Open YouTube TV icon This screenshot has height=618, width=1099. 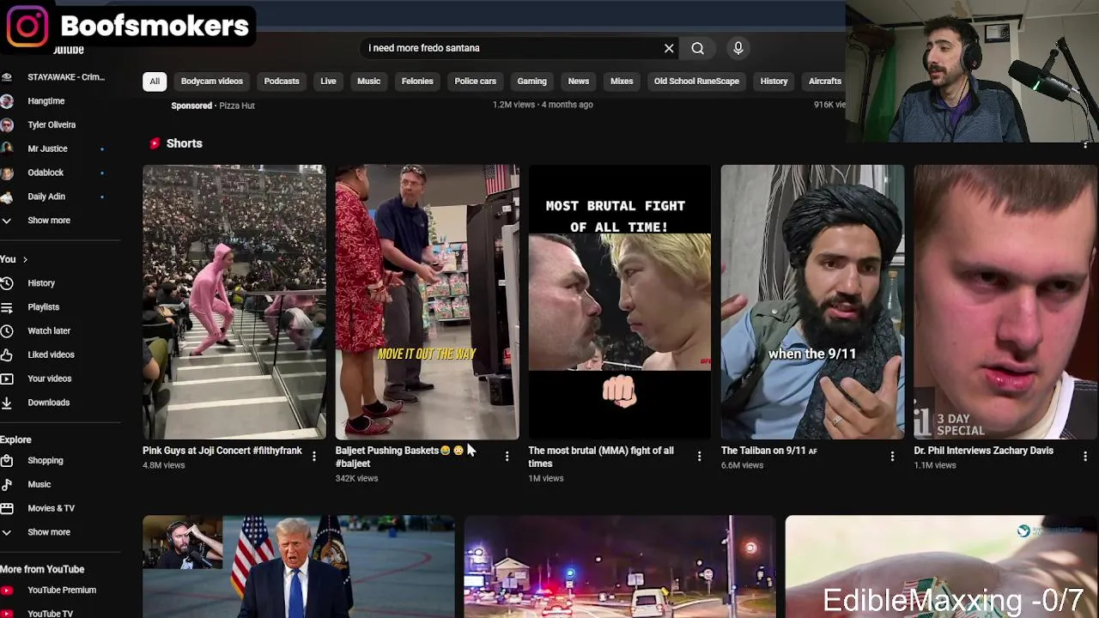7,614
